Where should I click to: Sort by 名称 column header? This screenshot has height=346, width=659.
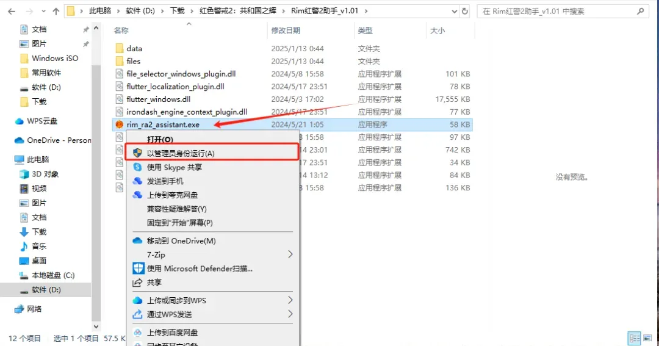coord(121,31)
